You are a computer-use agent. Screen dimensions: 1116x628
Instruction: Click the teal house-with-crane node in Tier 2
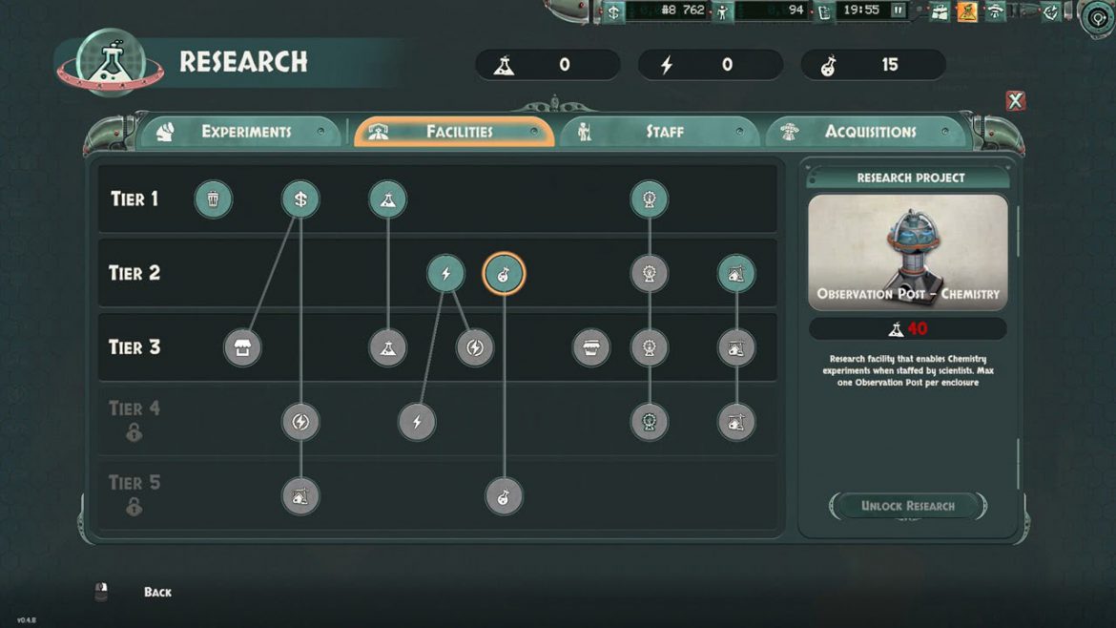pyautogui.click(x=736, y=274)
